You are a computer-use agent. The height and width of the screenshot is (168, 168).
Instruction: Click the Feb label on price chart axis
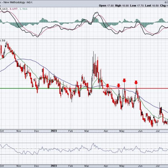71,131
